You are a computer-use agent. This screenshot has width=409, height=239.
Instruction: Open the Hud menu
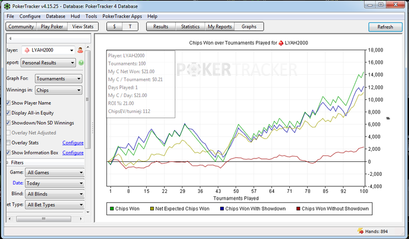(x=74, y=16)
